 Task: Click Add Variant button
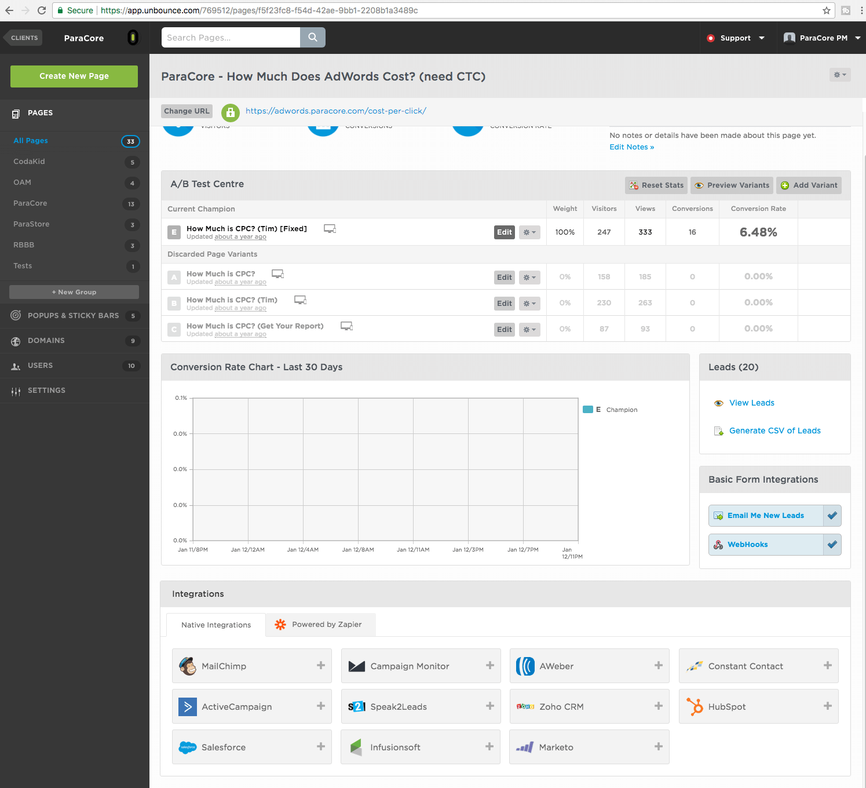click(x=809, y=185)
